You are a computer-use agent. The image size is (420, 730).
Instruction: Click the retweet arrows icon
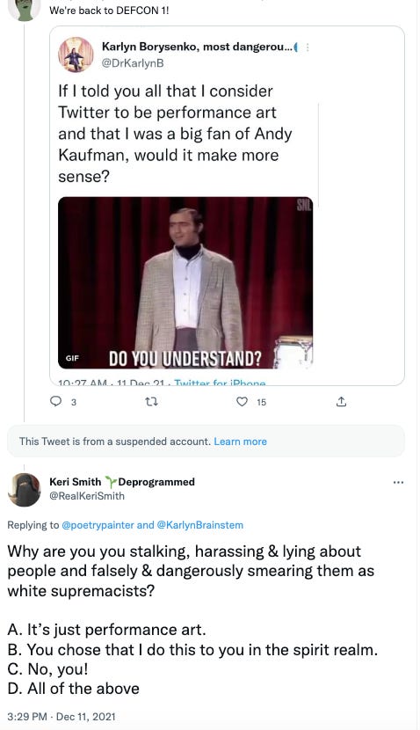click(x=152, y=401)
